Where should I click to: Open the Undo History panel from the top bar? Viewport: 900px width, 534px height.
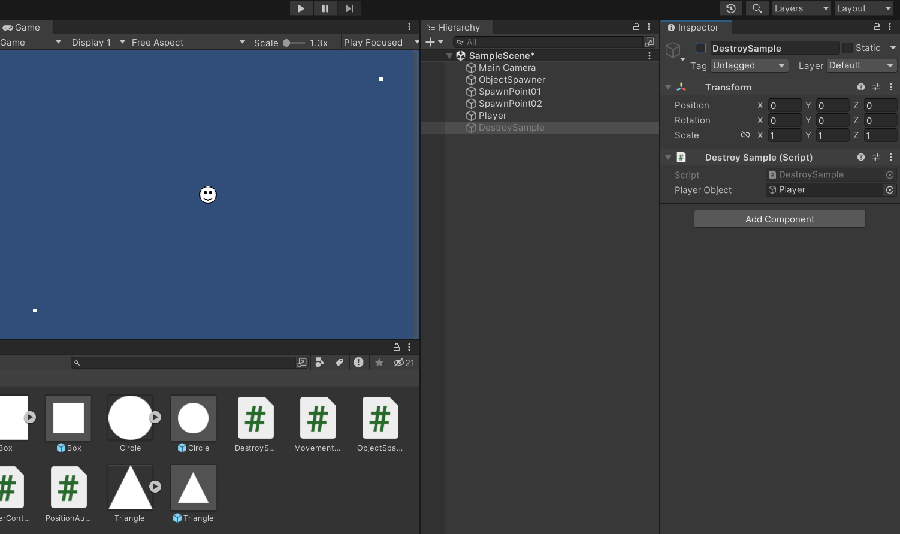(730, 8)
